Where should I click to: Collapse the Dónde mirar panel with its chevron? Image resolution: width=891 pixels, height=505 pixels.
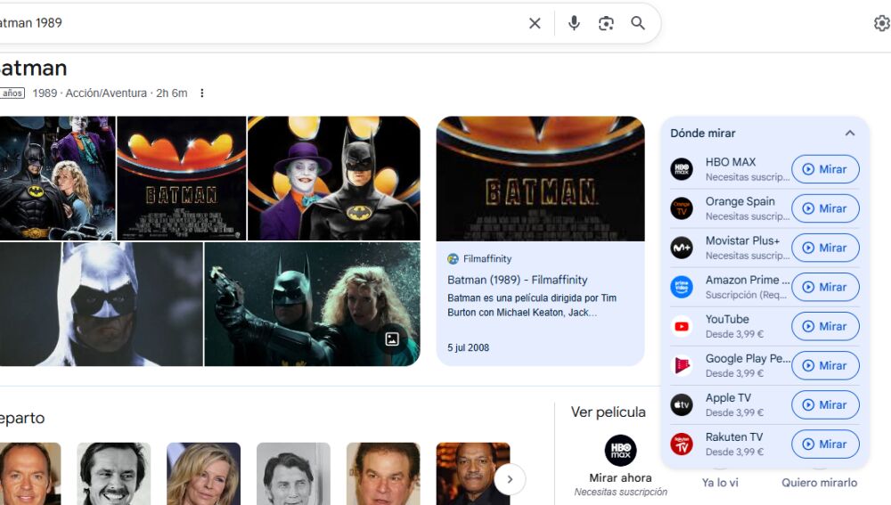pos(849,133)
